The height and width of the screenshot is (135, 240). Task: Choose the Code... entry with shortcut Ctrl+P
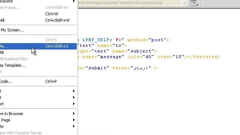coord(38,81)
